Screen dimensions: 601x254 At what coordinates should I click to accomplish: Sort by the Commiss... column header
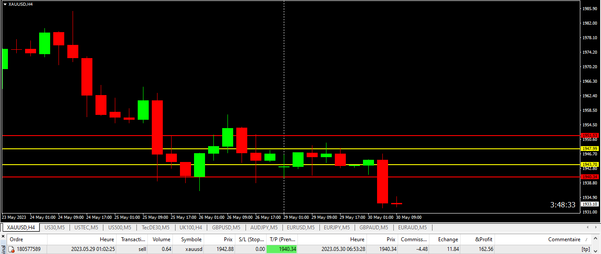tap(414, 239)
